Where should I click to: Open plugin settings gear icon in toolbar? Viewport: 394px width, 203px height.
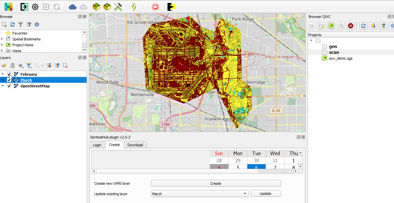click(35, 7)
